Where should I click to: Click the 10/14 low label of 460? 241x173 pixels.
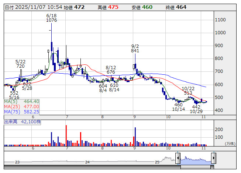click(179, 107)
